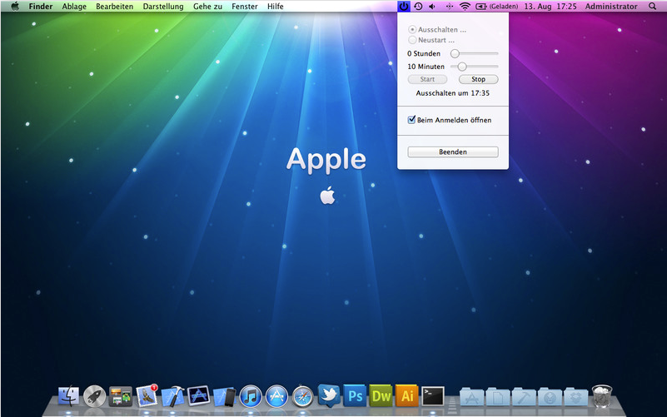
Task: Open the Dropbox folder stack in Dock
Action: coord(576,396)
